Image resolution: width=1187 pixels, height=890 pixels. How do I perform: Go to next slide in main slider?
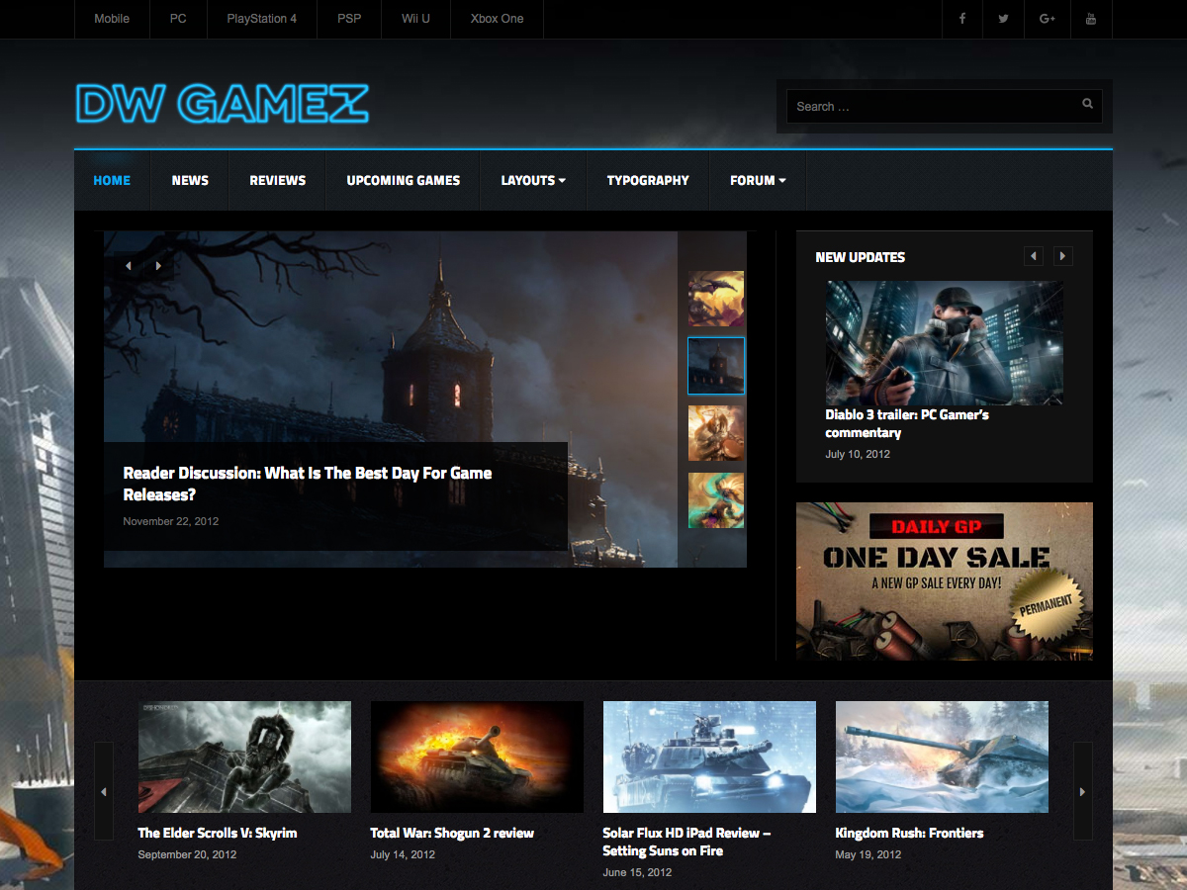point(158,266)
